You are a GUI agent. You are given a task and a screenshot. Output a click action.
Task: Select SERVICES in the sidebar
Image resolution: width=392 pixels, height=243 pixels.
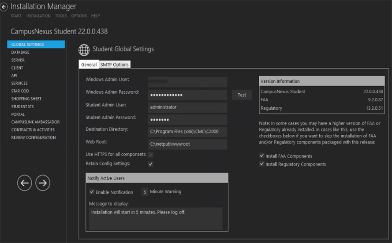(19, 83)
